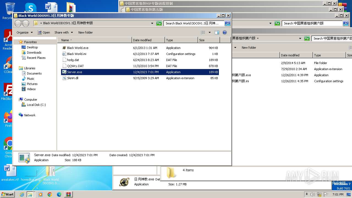
Task: Open Explorer help question mark
Action: 225,32
